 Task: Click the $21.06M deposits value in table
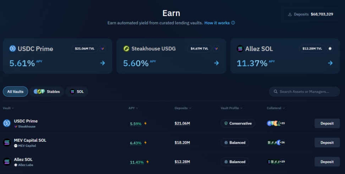(x=182, y=123)
